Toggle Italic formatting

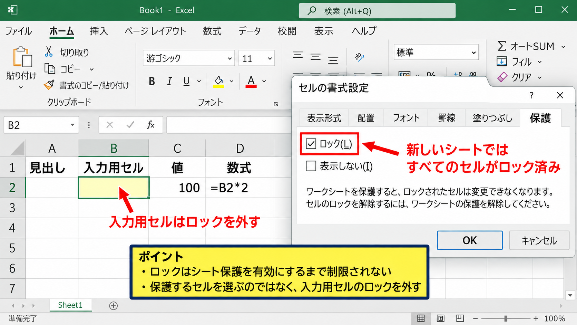pyautogui.click(x=169, y=81)
